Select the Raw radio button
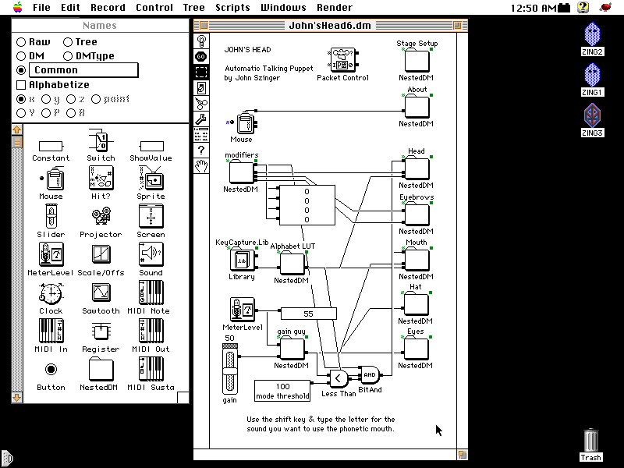624x468 pixels. pyautogui.click(x=21, y=42)
